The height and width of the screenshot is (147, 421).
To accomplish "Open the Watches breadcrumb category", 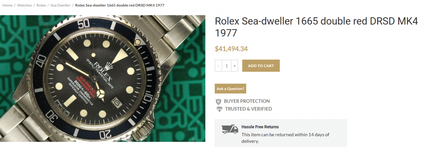I will click(24, 5).
